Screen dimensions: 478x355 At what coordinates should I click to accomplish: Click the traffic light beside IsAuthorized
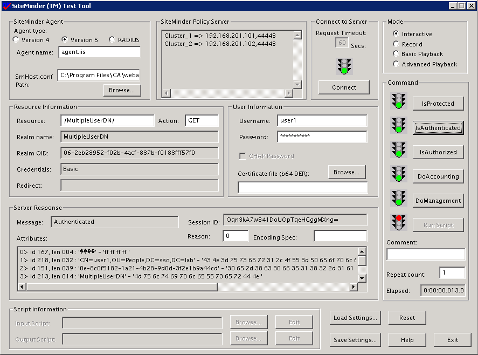coord(398,149)
